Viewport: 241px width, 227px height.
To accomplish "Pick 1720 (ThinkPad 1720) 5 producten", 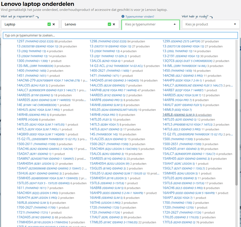I will tap(113, 207).
